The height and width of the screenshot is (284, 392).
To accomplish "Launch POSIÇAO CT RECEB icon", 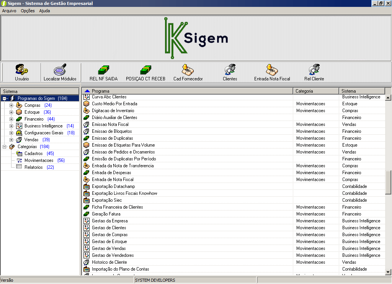I will click(145, 70).
